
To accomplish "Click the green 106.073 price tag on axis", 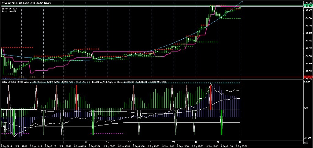I will click(308, 6).
